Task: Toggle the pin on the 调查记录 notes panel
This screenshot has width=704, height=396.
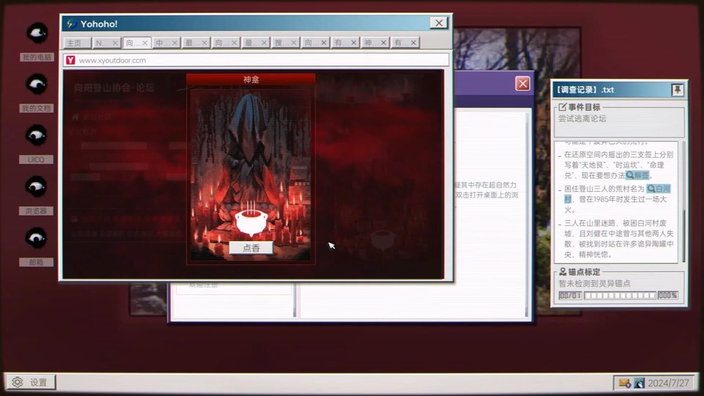Action: (x=678, y=89)
